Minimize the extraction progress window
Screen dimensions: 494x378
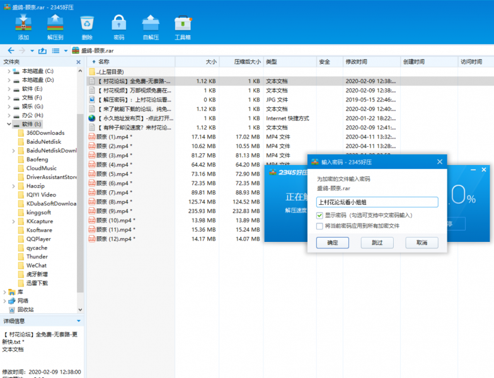(473, 170)
